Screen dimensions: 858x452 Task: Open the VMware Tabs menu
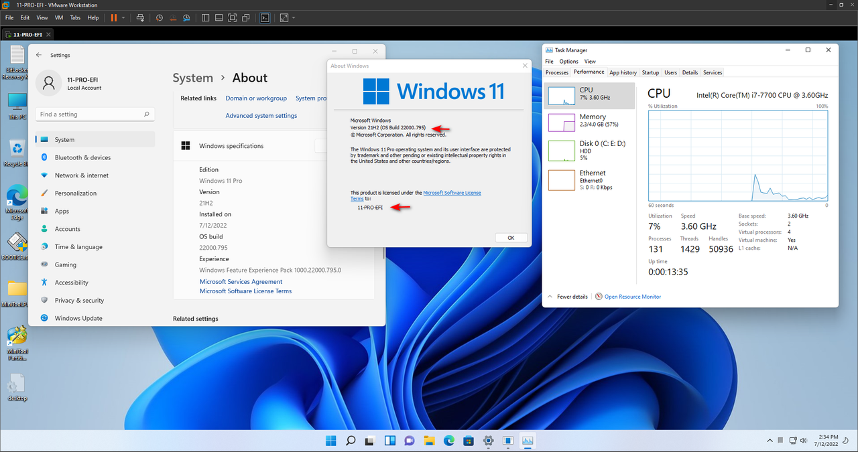coord(75,17)
